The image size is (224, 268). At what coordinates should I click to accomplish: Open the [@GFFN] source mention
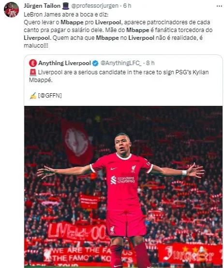coord(50,95)
